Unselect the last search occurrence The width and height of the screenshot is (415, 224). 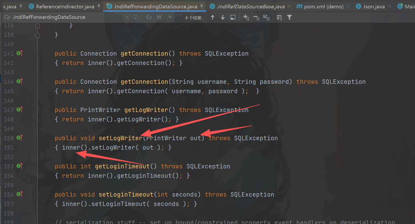point(257,17)
